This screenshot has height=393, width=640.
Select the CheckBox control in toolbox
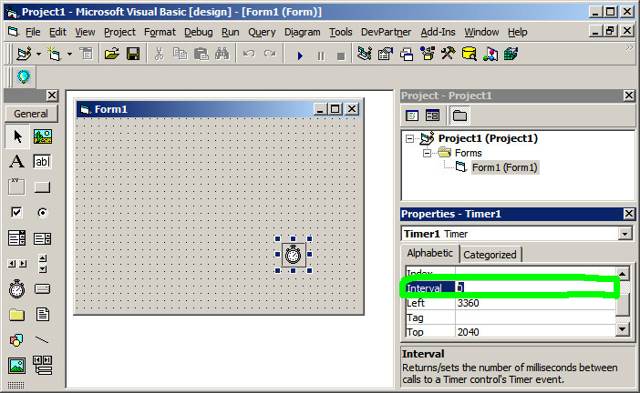tap(16, 213)
